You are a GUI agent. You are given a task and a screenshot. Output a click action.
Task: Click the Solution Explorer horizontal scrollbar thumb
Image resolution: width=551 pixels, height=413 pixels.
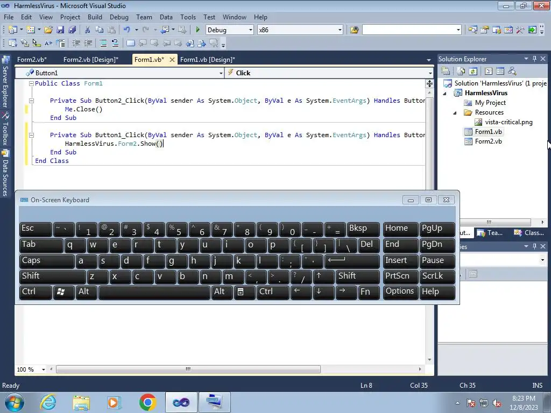tap(495, 222)
